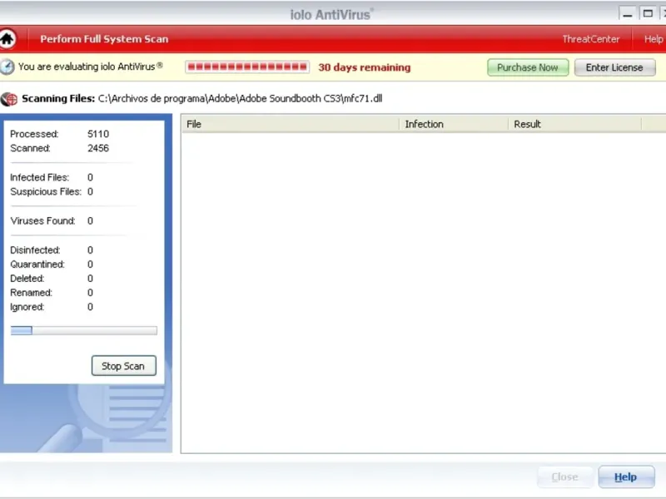The height and width of the screenshot is (499, 666).
Task: Click the 'Ignored:' label
Action: tap(27, 307)
